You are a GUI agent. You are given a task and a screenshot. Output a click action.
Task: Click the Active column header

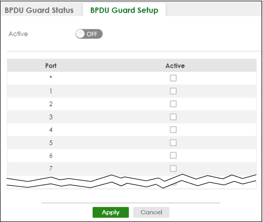(x=175, y=66)
